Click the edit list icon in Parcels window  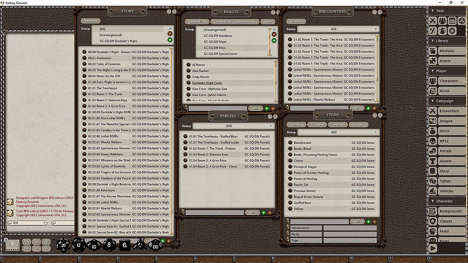pyautogui.click(x=269, y=213)
